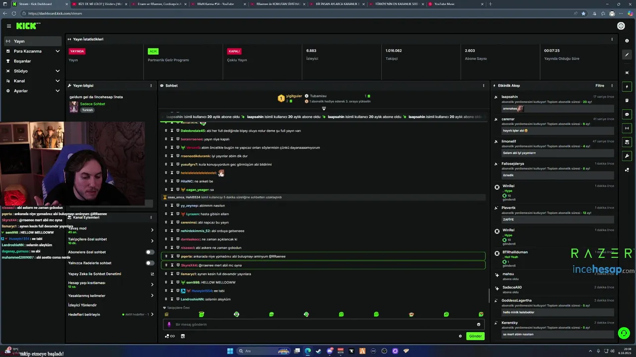Viewport: 636px width, 357px height.
Task: Open Yavaş mod settings chevron
Action: tap(152, 230)
